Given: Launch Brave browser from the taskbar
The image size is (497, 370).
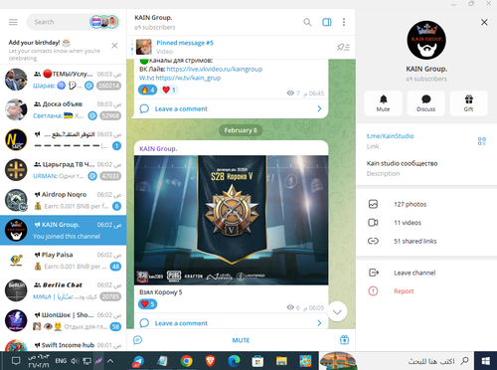Looking at the screenshot, I should 210,361.
